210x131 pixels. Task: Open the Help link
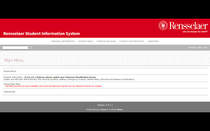199,47
